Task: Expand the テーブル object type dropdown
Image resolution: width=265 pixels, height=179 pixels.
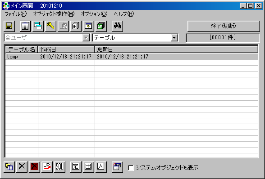Action: pos(174,38)
